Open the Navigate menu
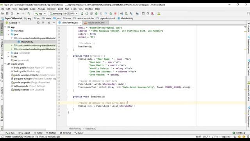Image resolution: width=250 pixels, height=141 pixels. [x=23, y=9]
